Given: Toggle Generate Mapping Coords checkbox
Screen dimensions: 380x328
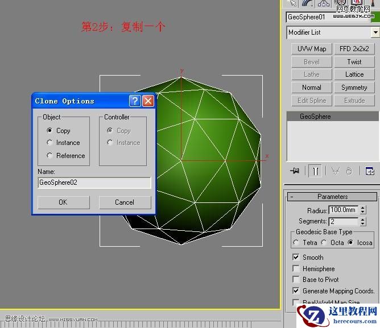Looking at the screenshot, I should click(x=296, y=290).
